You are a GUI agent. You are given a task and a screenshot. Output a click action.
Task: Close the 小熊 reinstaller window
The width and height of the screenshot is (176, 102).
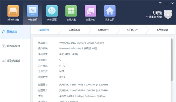172,3
